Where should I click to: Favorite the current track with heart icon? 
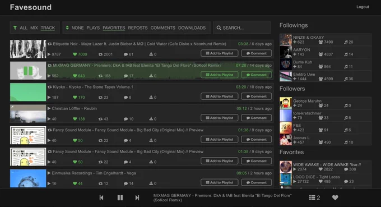coord(335,198)
